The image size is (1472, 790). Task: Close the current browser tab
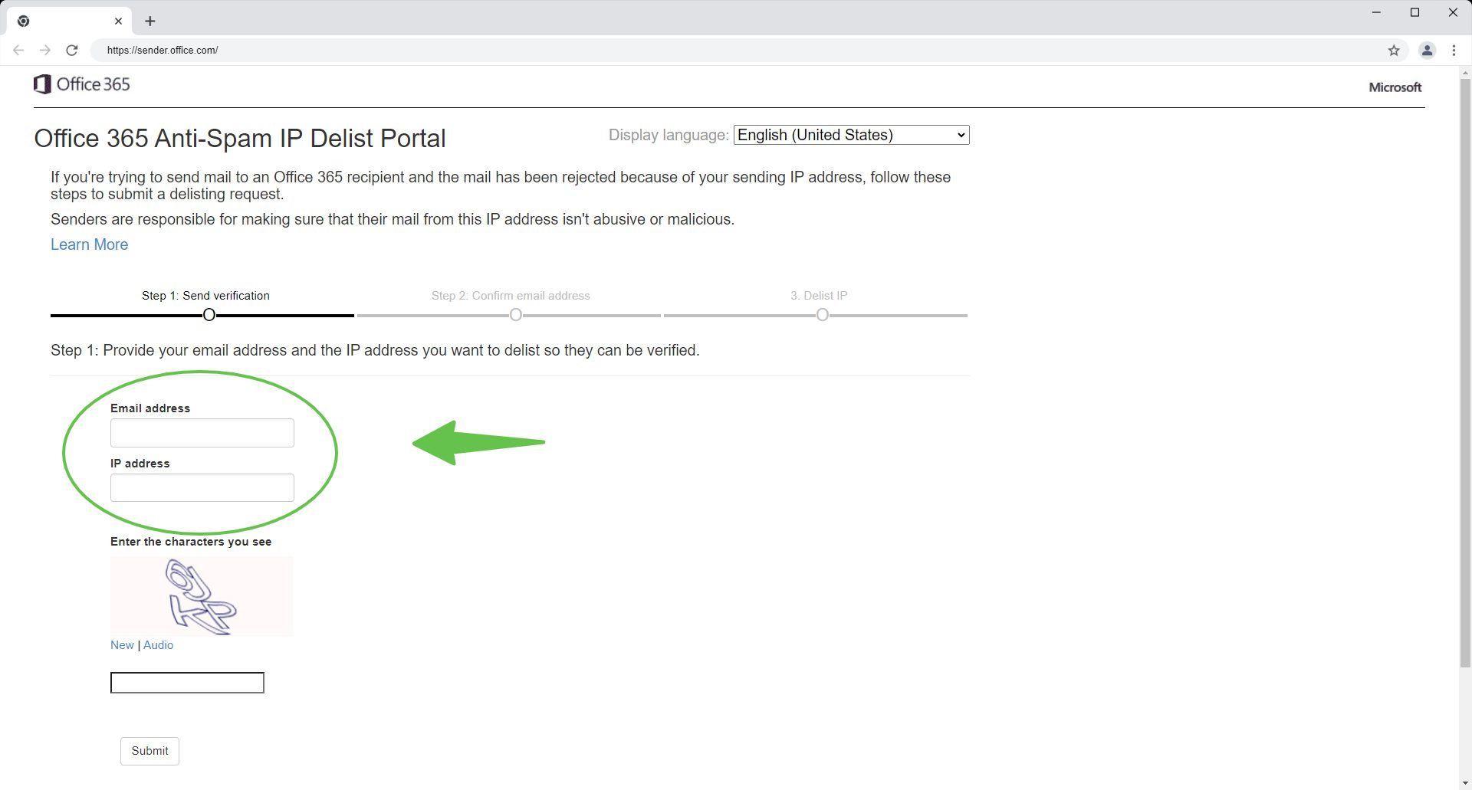tap(118, 21)
